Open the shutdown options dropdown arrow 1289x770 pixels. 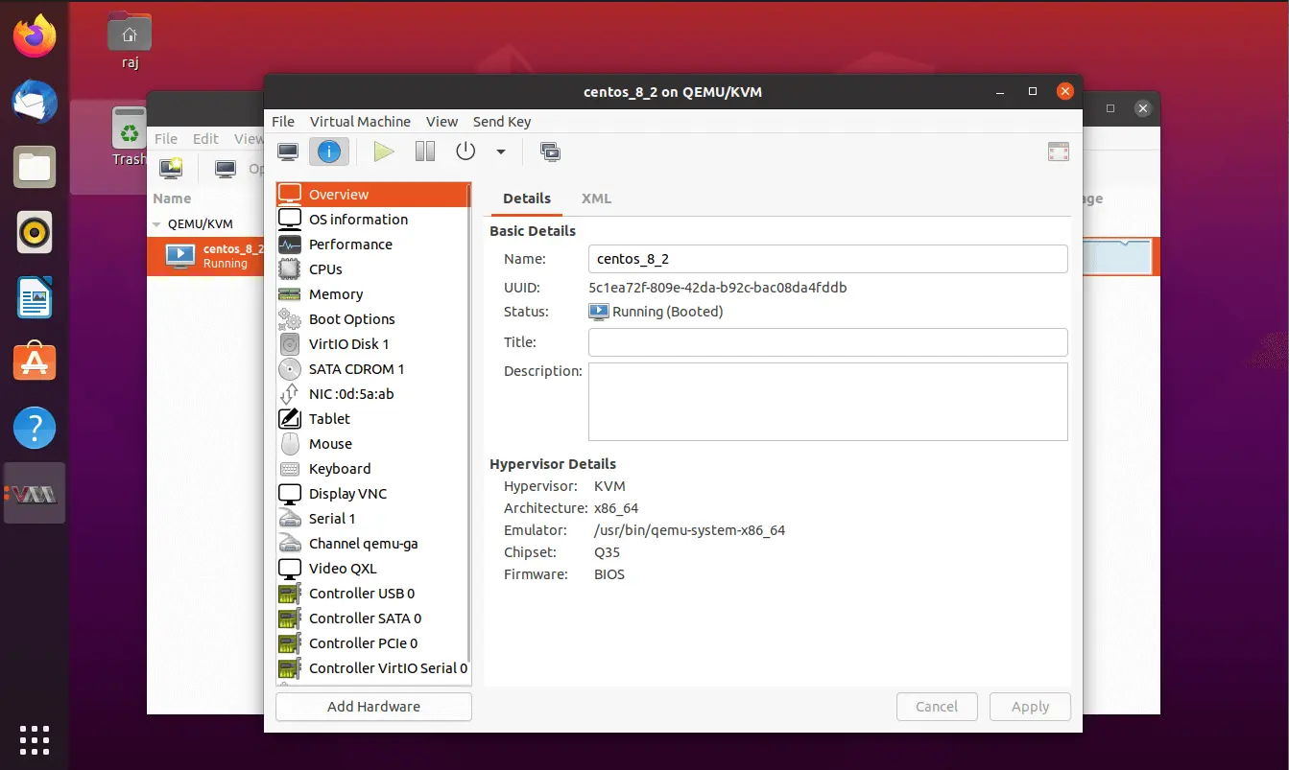click(x=500, y=152)
